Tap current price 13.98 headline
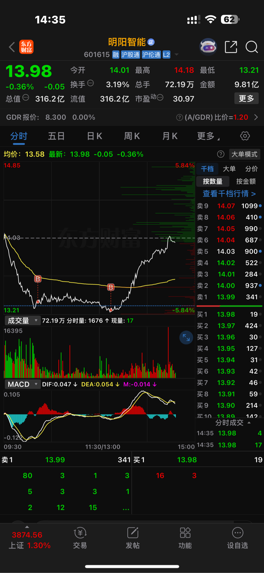 pyautogui.click(x=29, y=71)
